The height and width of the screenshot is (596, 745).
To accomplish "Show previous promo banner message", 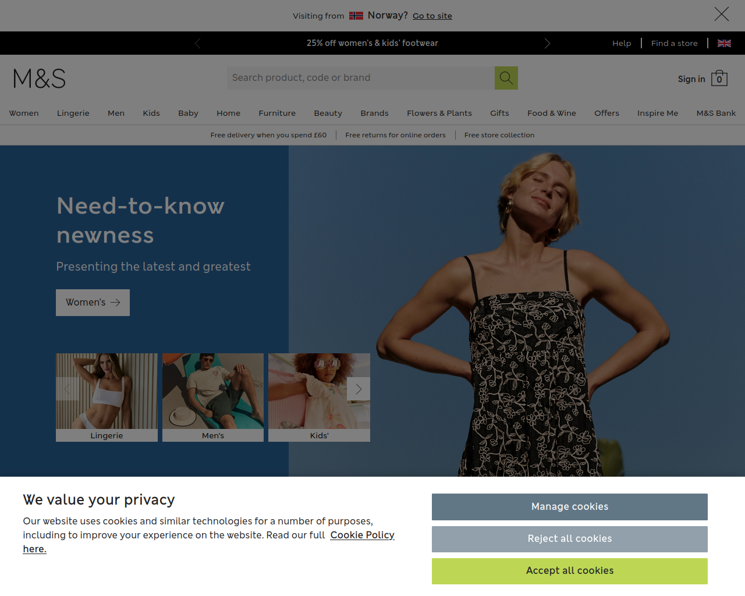I will (198, 43).
